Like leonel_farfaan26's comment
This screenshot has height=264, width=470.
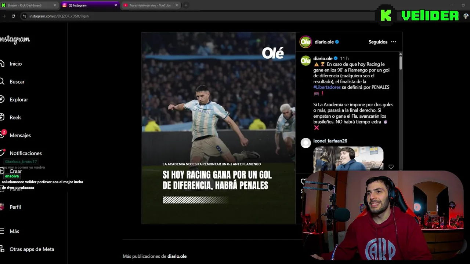[391, 167]
